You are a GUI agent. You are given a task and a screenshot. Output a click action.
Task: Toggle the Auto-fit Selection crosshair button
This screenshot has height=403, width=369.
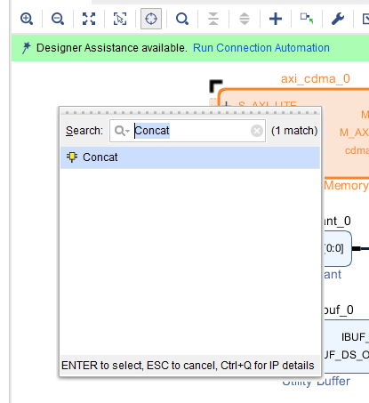[x=151, y=19]
